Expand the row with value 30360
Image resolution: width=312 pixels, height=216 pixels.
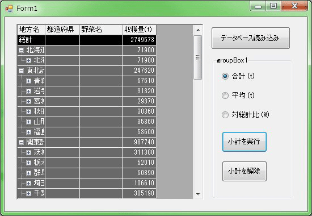point(29,111)
